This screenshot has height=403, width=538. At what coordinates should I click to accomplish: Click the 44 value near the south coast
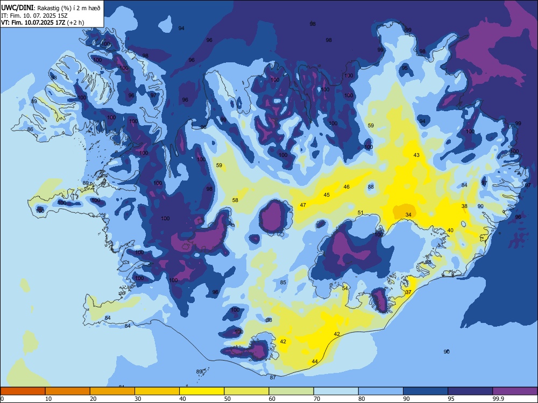point(315,361)
